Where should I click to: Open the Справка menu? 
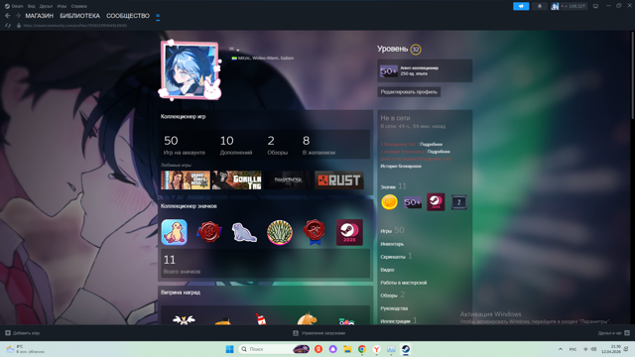[78, 6]
